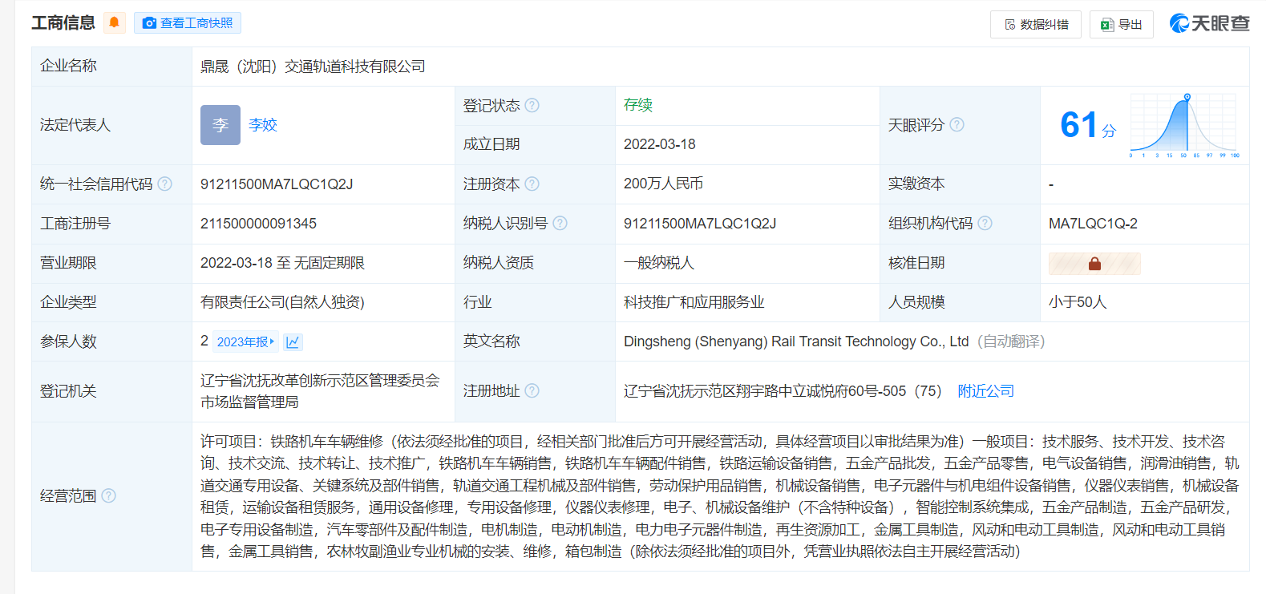Show help for 纳税人识别号
Viewport: 1266px width, 594px height.
point(560,224)
